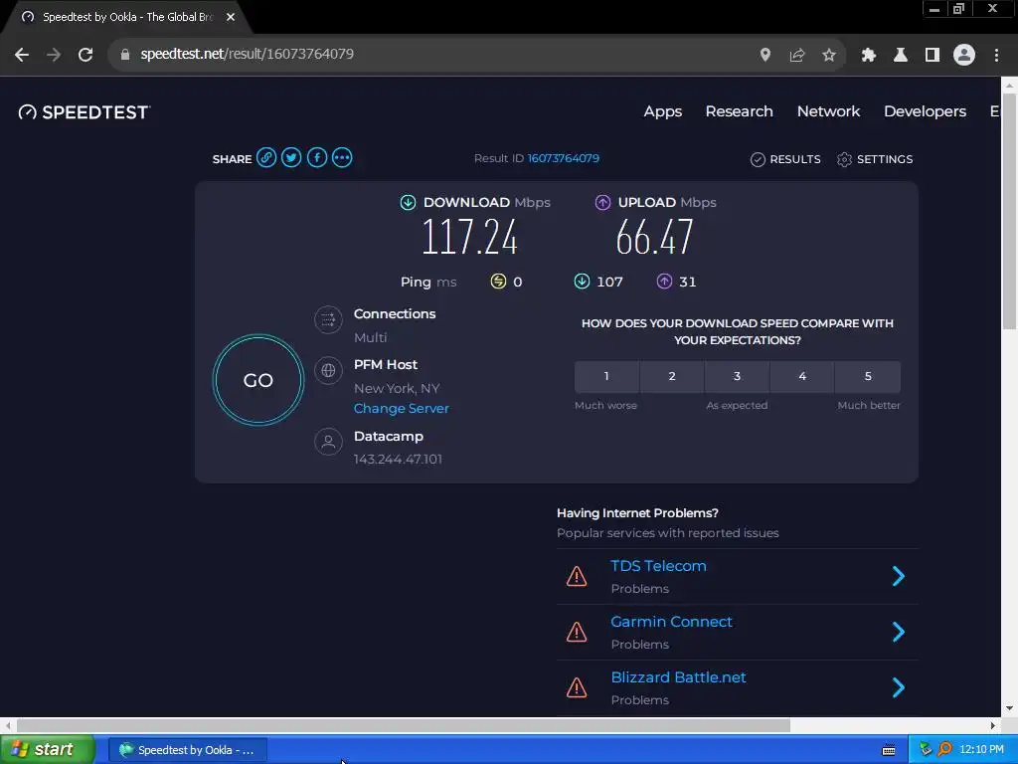Close the Speedtest browser tab
1018x764 pixels.
pos(231,17)
